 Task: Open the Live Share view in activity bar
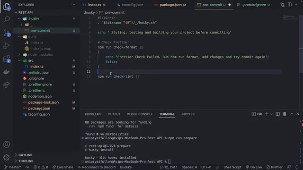pos(7,85)
